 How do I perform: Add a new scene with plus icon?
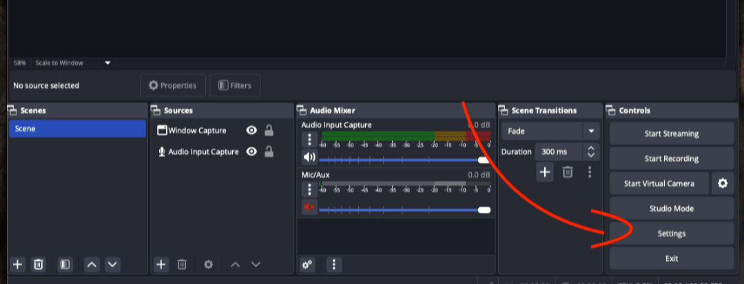[x=18, y=264]
